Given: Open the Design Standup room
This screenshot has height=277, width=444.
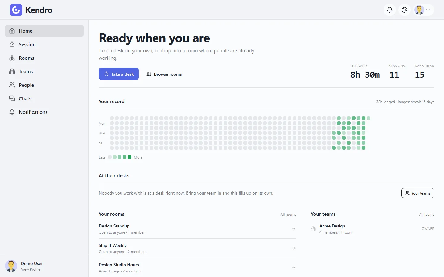Looking at the screenshot, I should (x=197, y=229).
